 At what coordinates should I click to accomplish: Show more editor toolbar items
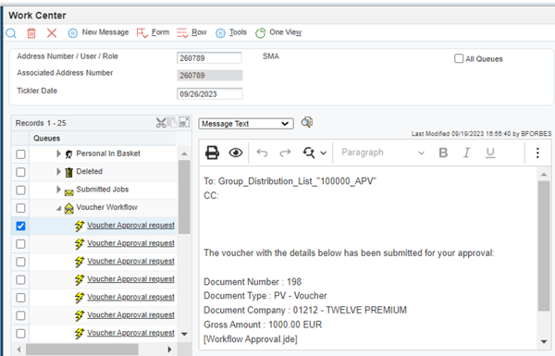click(x=537, y=153)
